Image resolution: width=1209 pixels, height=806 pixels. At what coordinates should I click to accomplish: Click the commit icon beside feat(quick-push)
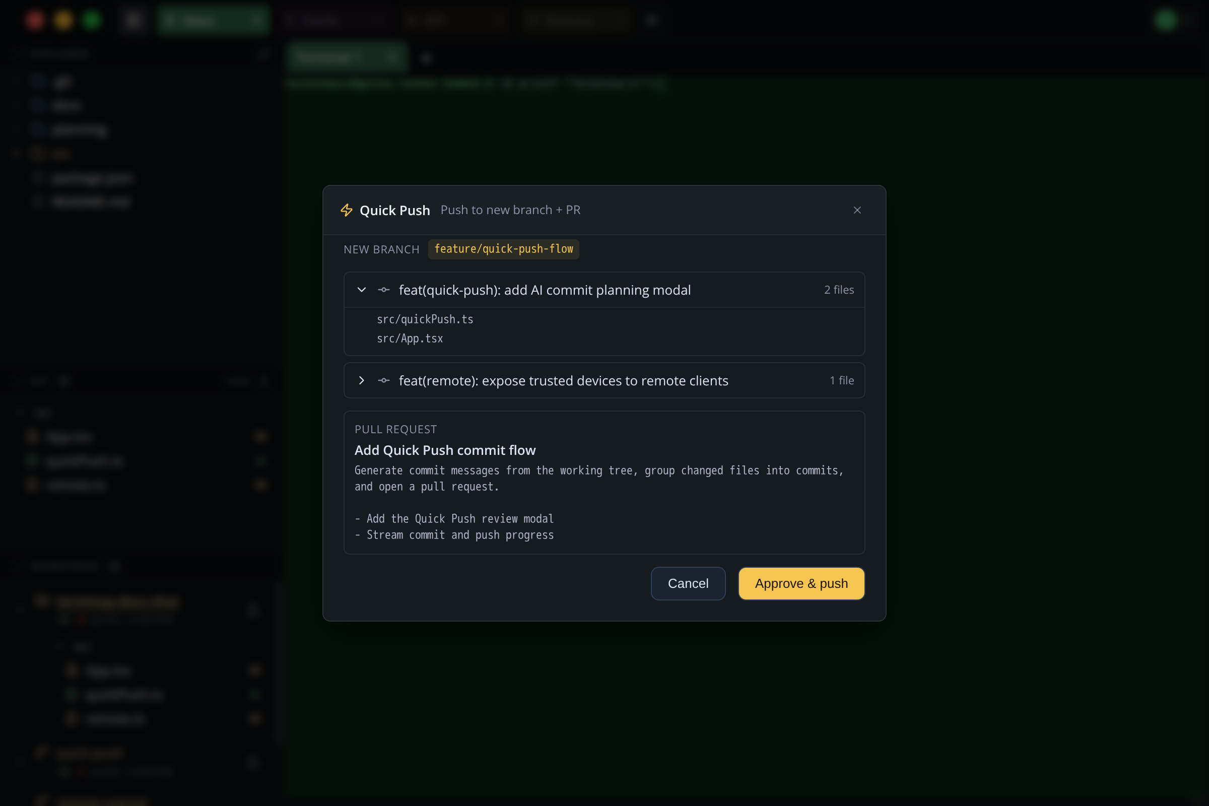[x=383, y=289]
